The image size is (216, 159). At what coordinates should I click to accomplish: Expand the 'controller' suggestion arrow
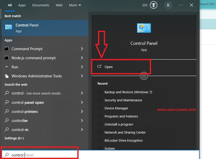pyautogui.click(x=82, y=120)
